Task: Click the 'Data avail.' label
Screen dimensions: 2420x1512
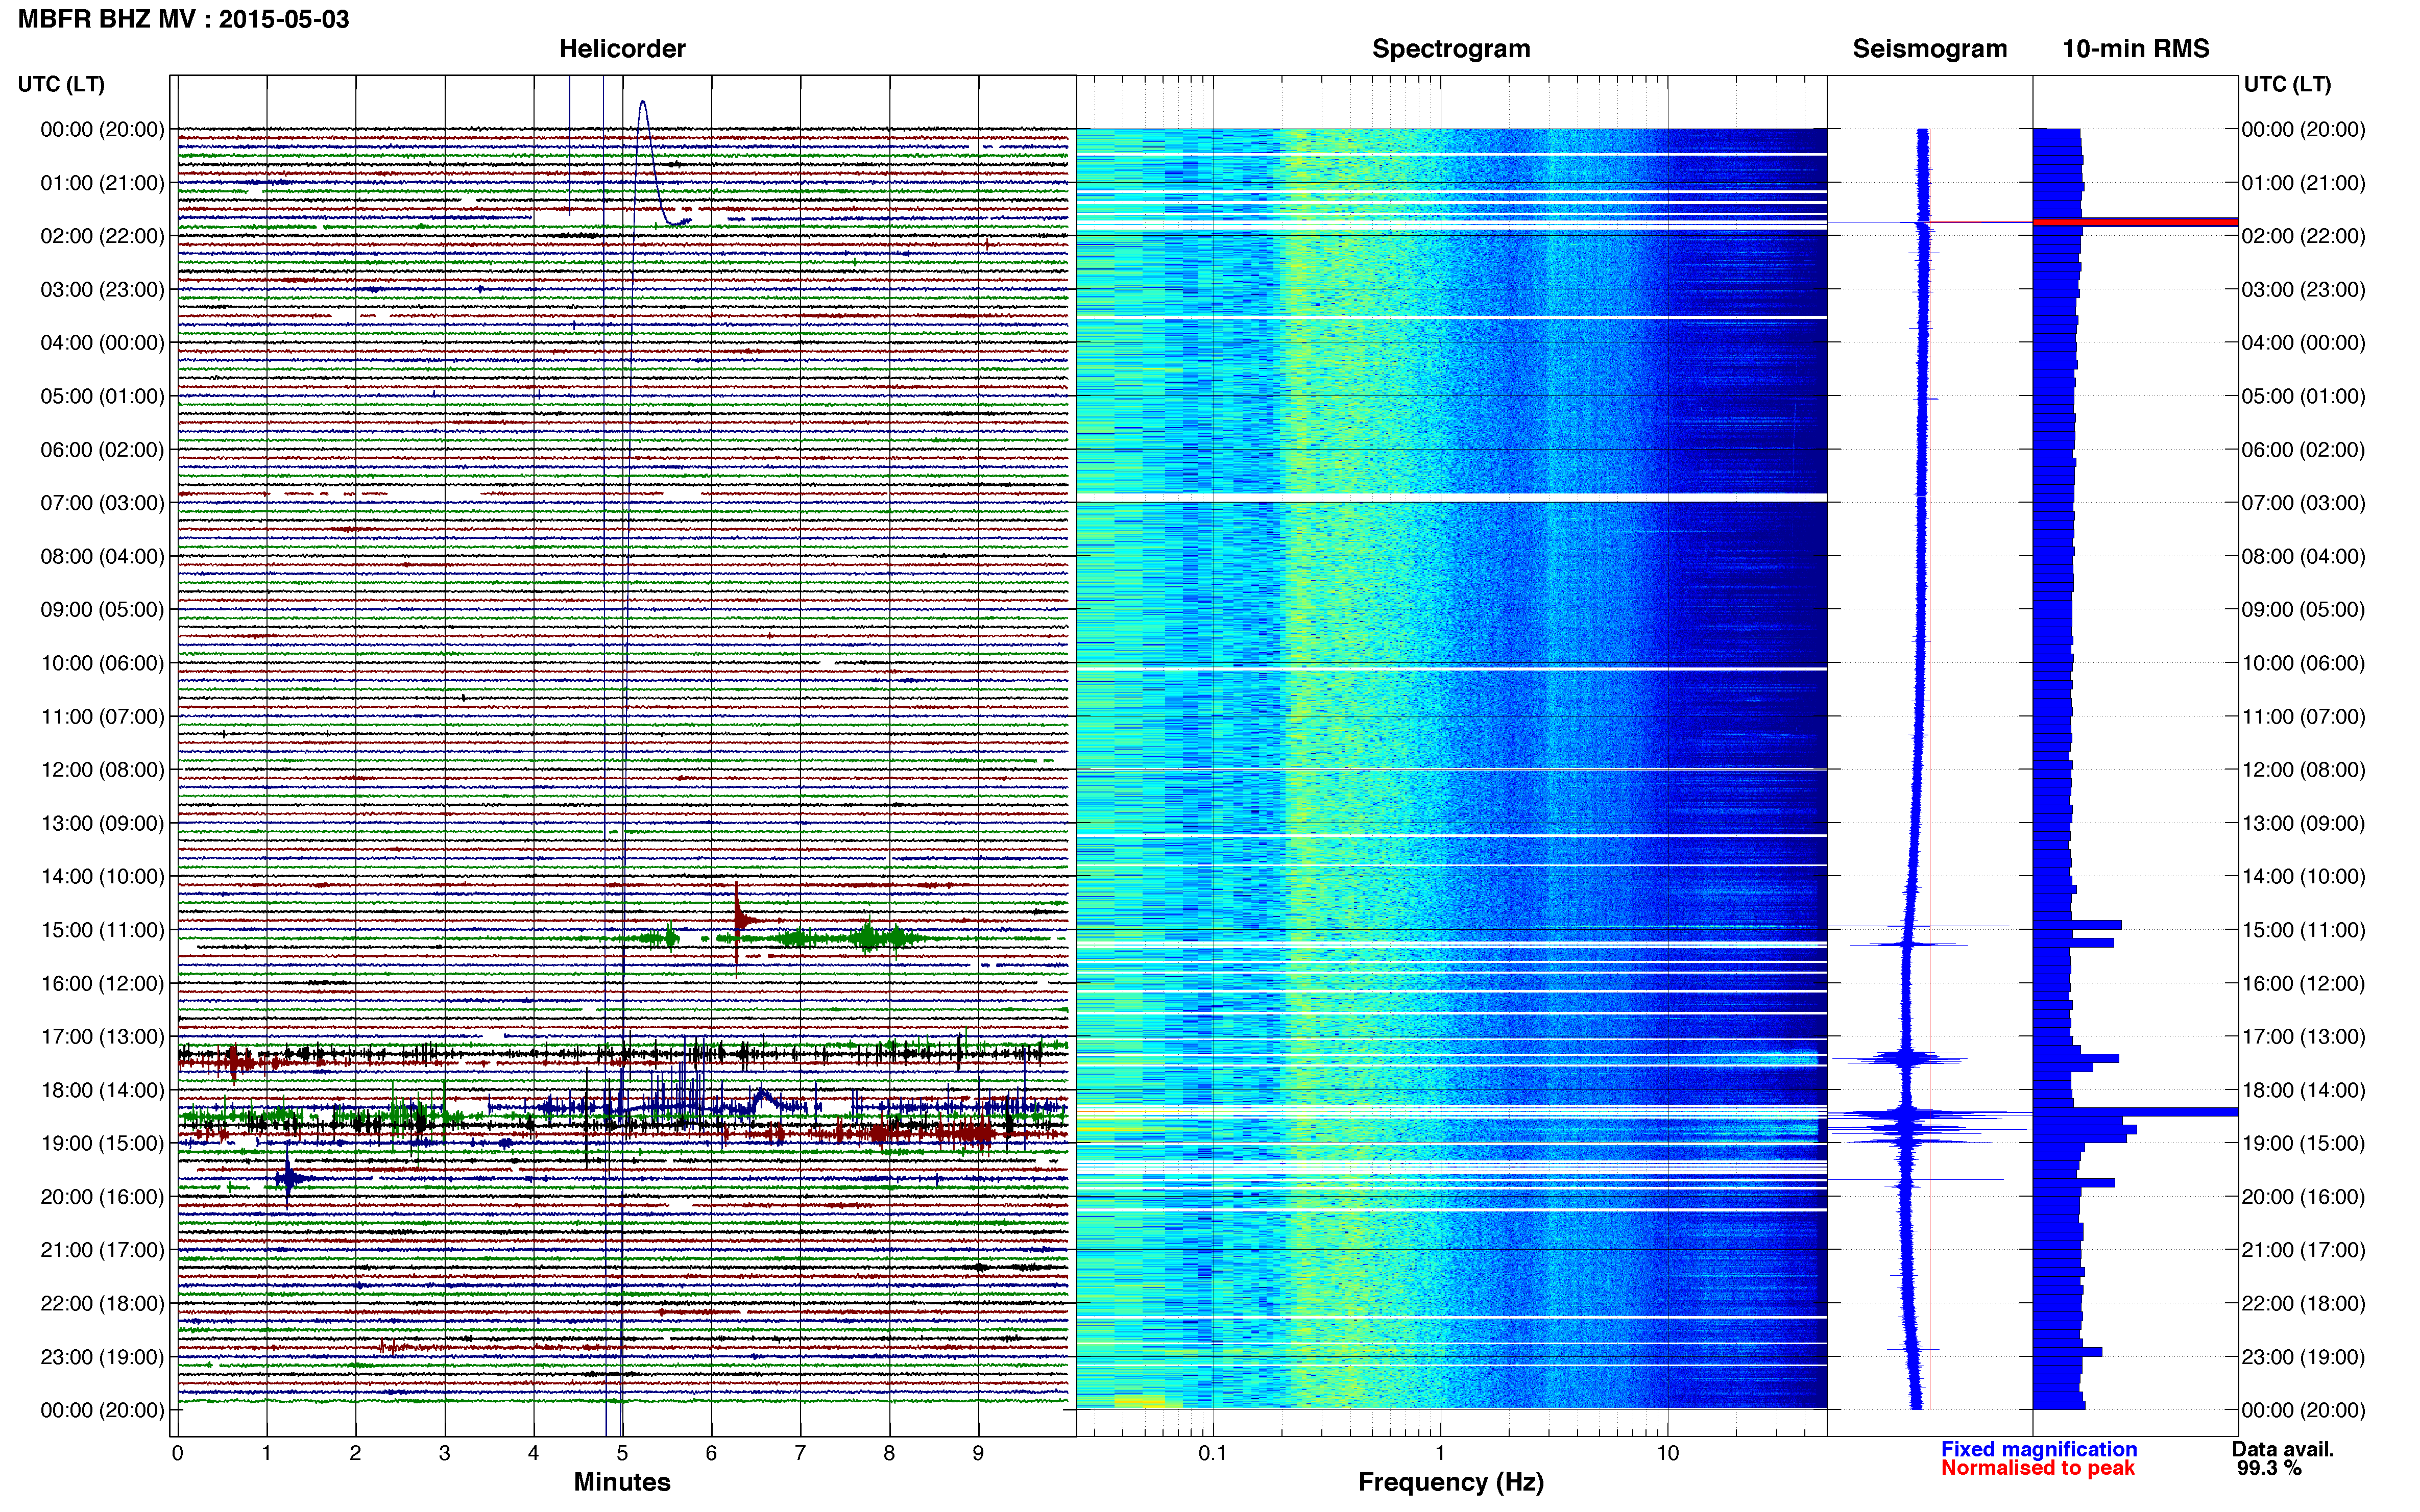Action: coord(2283,1449)
